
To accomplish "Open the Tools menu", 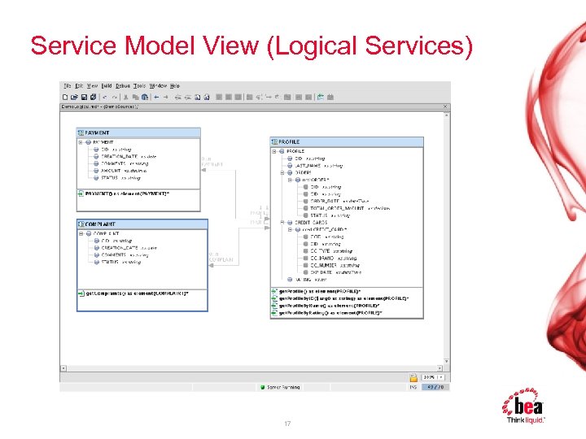I will 140,86.
